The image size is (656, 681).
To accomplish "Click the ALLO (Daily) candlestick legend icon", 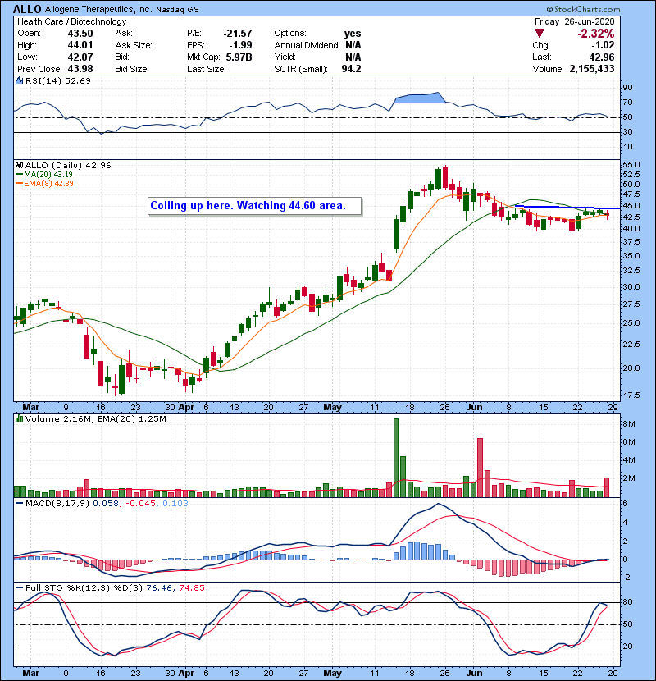I will [19, 165].
